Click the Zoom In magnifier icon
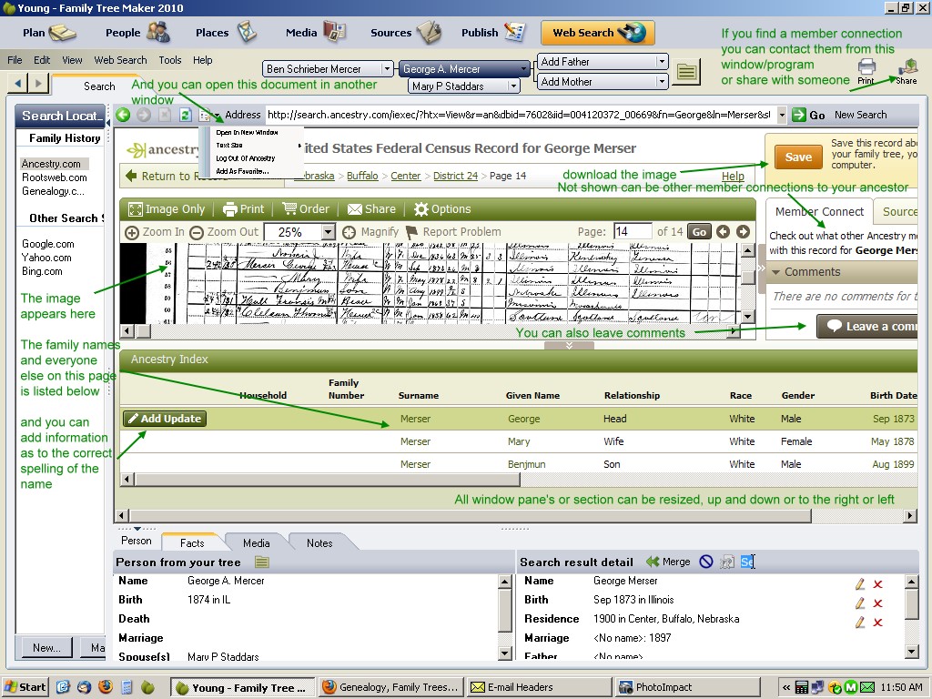 tap(132, 232)
